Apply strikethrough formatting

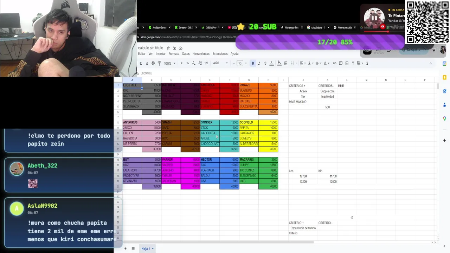click(x=265, y=63)
